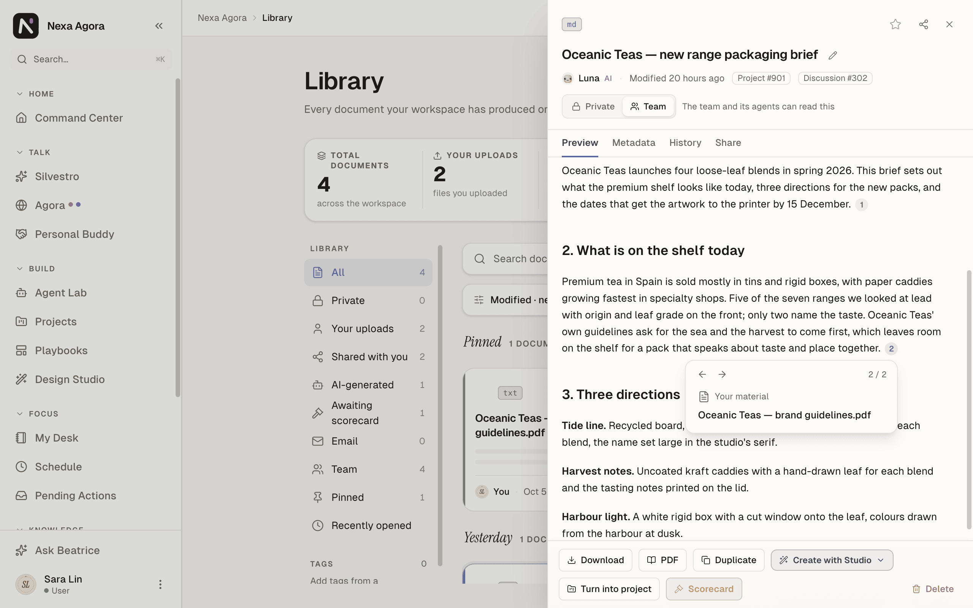Delete the document
Viewport: 973px width, 608px height.
[x=933, y=589]
